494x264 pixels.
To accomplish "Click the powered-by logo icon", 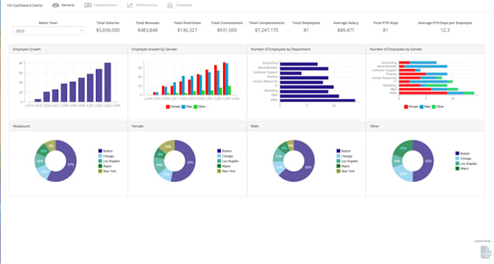I will tap(485, 252).
